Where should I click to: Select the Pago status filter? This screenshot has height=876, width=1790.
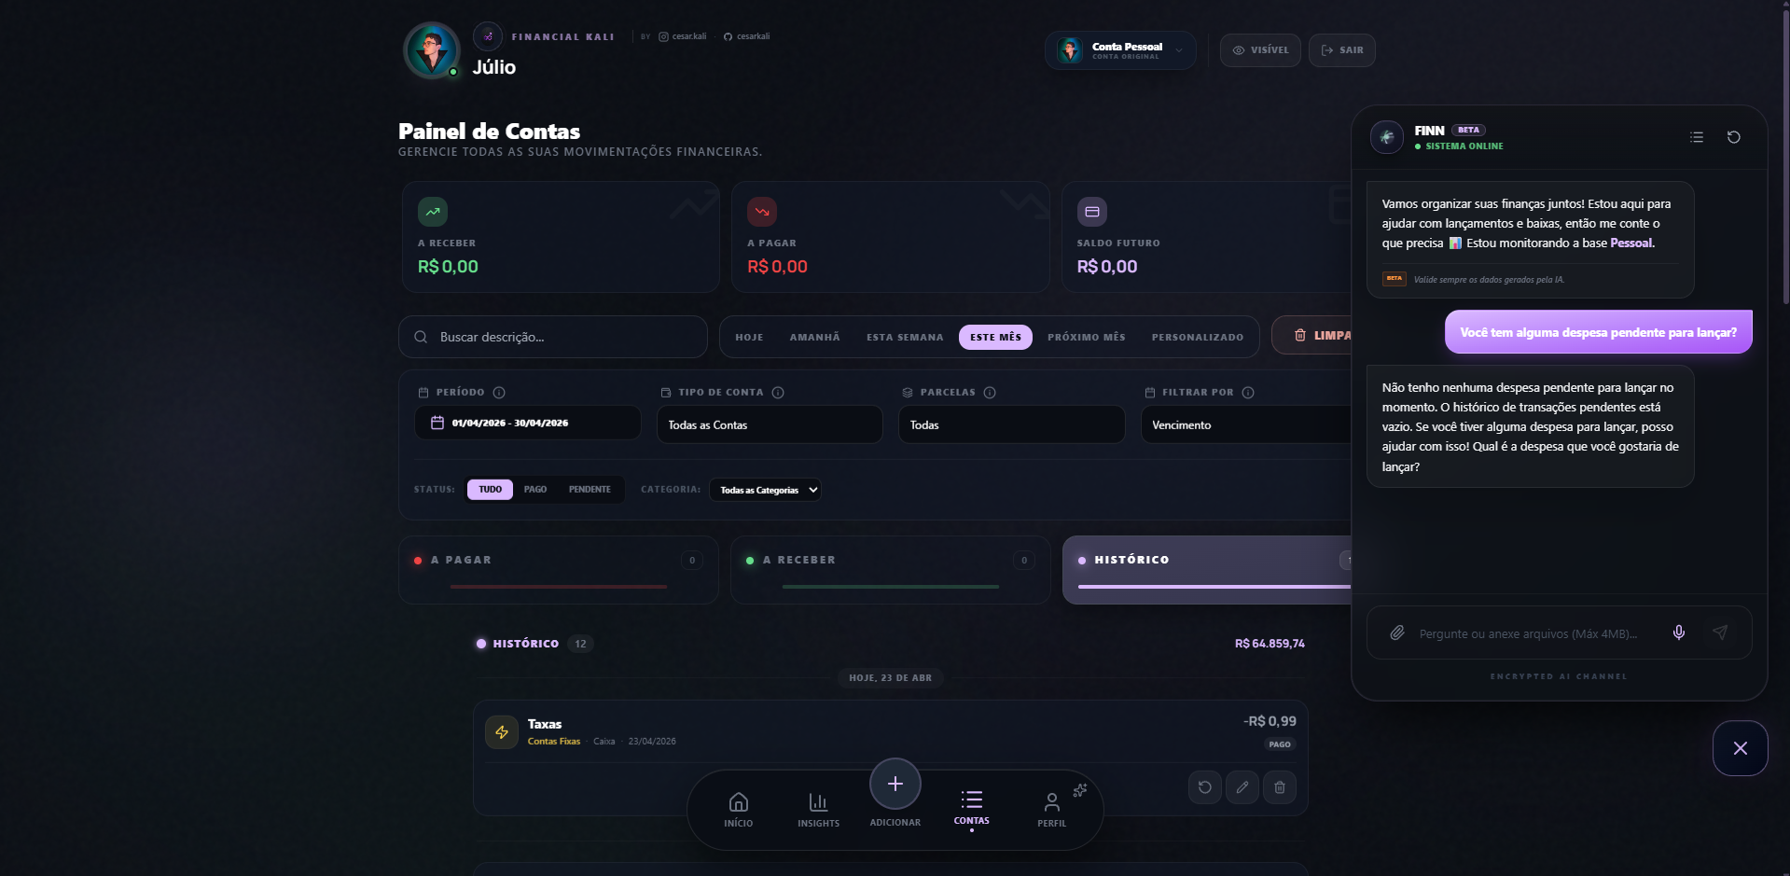point(534,490)
